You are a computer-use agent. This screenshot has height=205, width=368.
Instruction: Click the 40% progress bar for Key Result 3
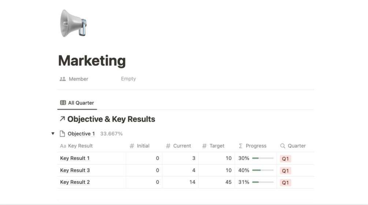pyautogui.click(x=263, y=171)
